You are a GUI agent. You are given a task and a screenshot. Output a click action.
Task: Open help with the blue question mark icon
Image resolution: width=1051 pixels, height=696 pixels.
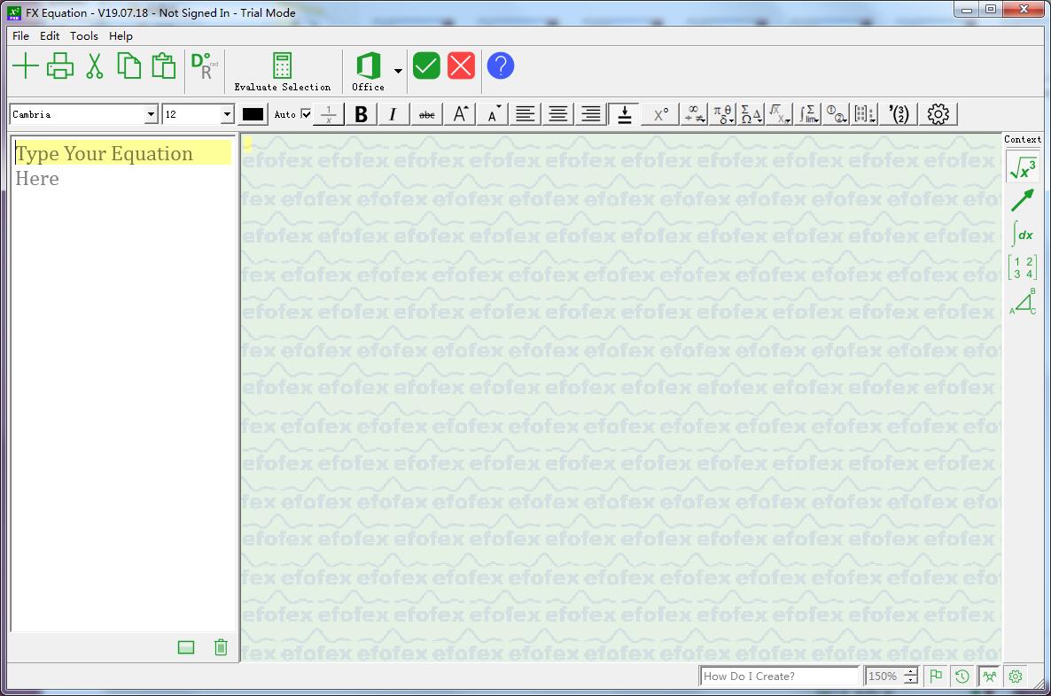501,66
